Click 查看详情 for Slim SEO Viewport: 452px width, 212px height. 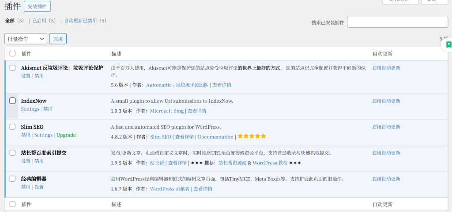coord(185,137)
